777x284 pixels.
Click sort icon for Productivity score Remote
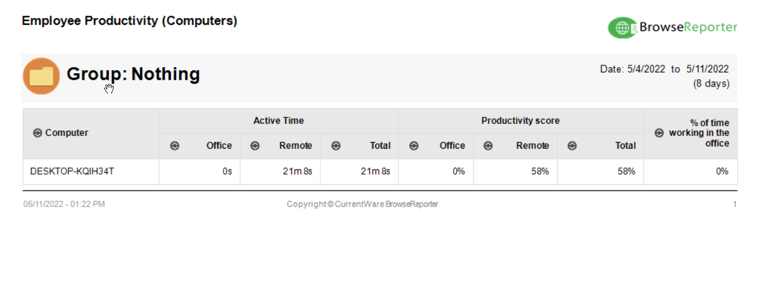pyautogui.click(x=488, y=146)
